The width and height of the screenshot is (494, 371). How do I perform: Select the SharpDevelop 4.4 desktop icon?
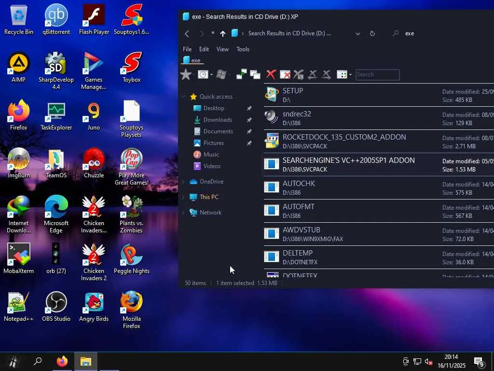point(56,71)
